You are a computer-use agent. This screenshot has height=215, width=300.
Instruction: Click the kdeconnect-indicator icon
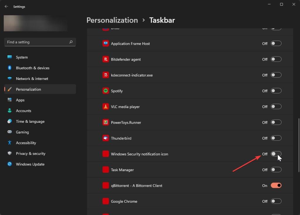(x=105, y=75)
